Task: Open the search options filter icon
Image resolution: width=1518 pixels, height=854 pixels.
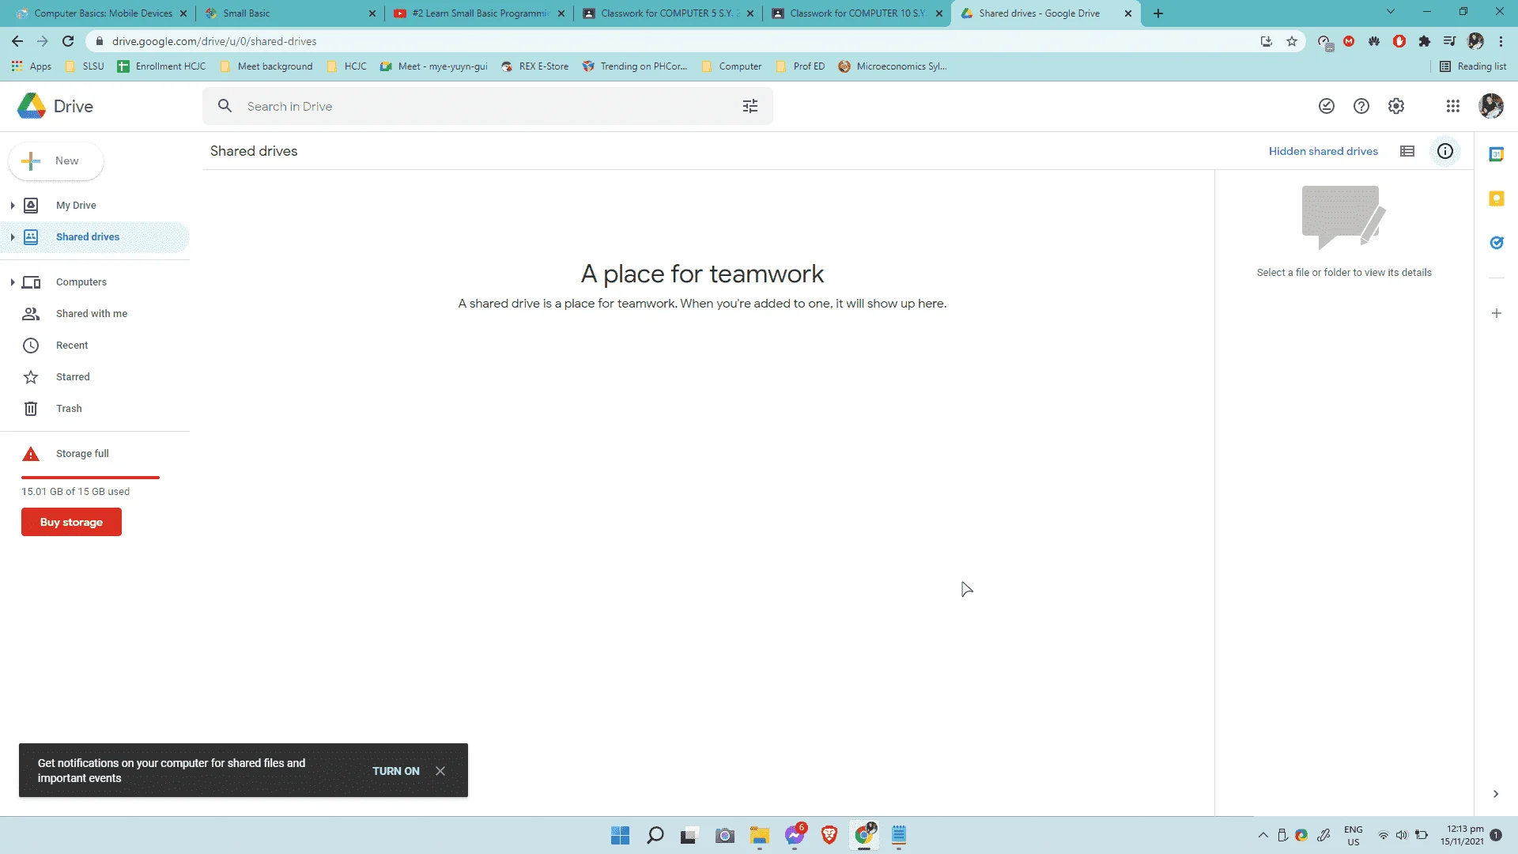Action: 750,106
